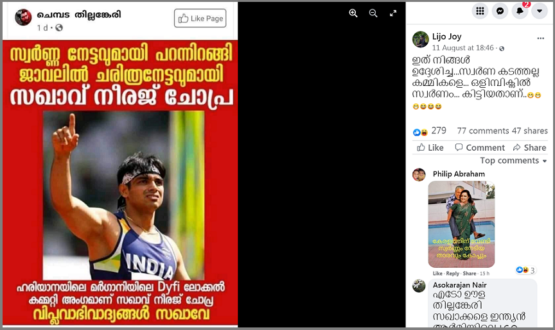Like Lijo Joy's post
The image size is (555, 330).
(x=430, y=147)
